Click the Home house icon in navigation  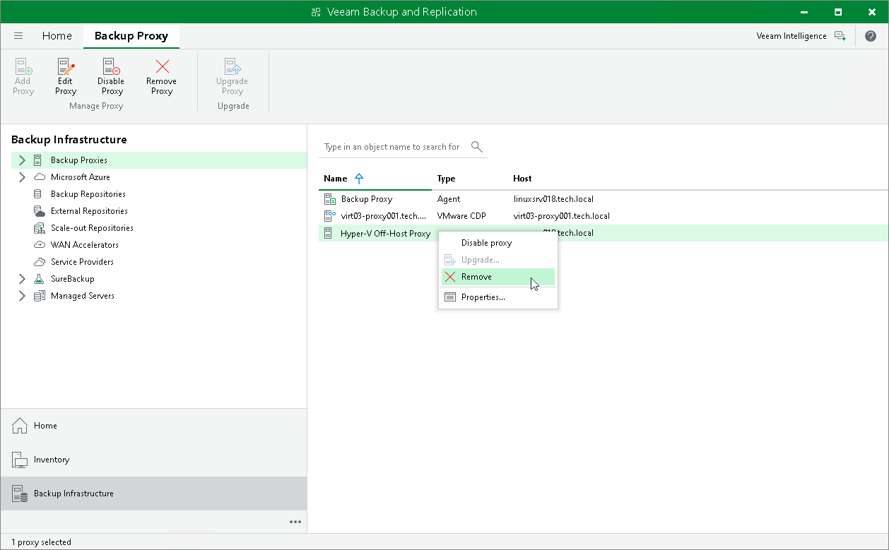[20, 426]
